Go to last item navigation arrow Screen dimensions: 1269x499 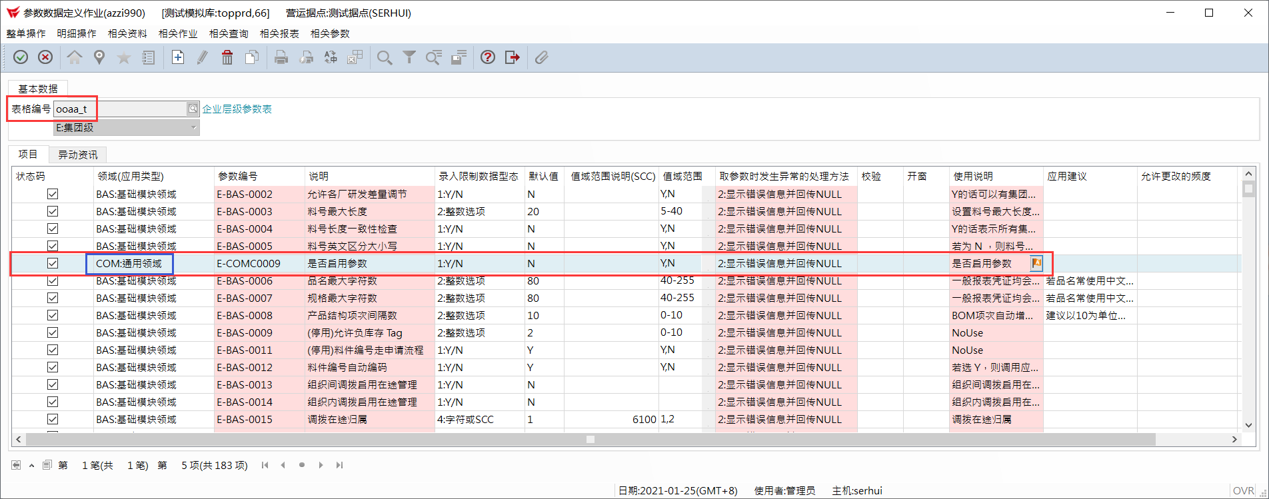[x=339, y=465]
